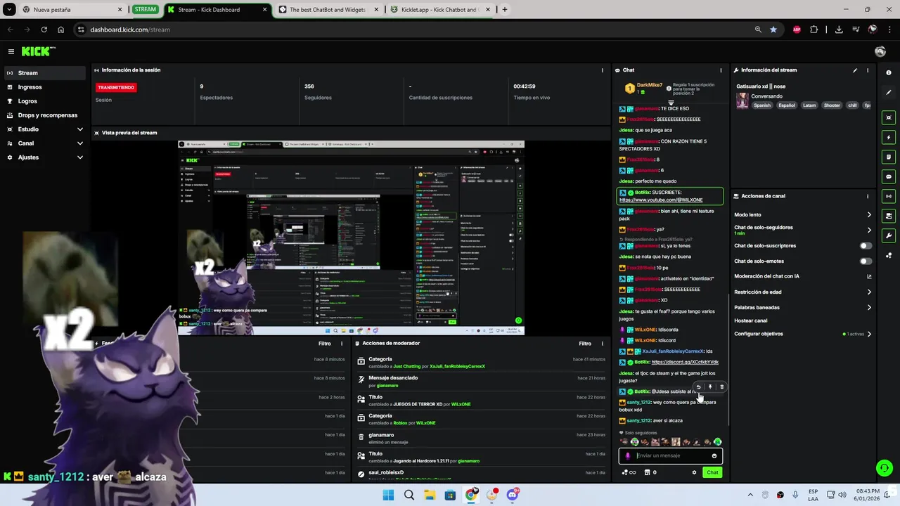This screenshot has height=506, width=900.
Task: Open Filtro in Acciones de moderador panel
Action: point(585,344)
